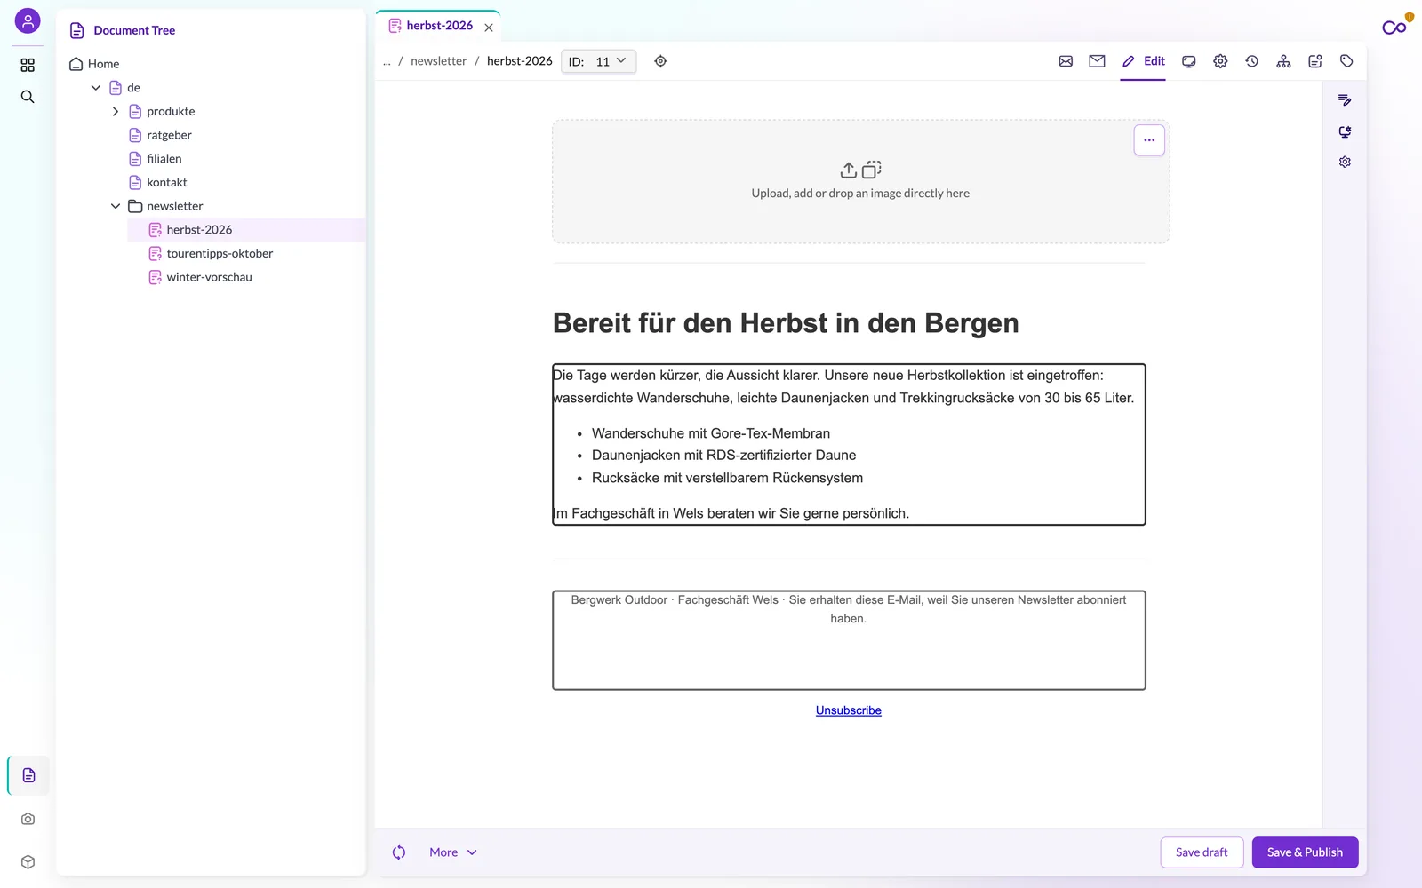This screenshot has width=1422, height=888.
Task: Open the monitor settings icon in right sidebar
Action: [x=1345, y=131]
